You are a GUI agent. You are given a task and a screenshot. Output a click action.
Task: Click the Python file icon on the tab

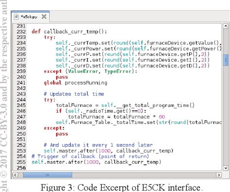point(16,17)
